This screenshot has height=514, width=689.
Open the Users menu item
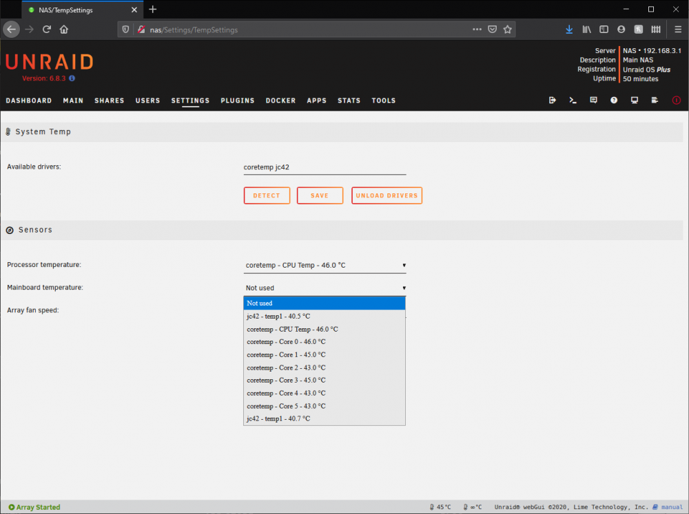click(x=147, y=100)
